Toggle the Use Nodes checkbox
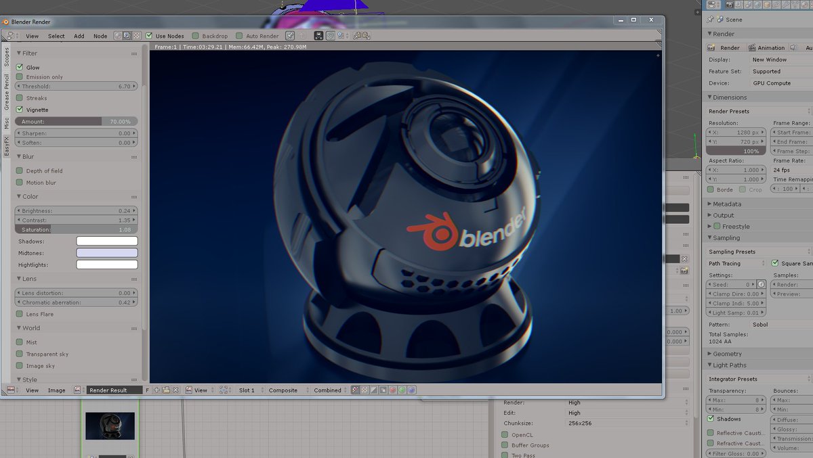Screen dimensions: 813x458 [x=149, y=36]
